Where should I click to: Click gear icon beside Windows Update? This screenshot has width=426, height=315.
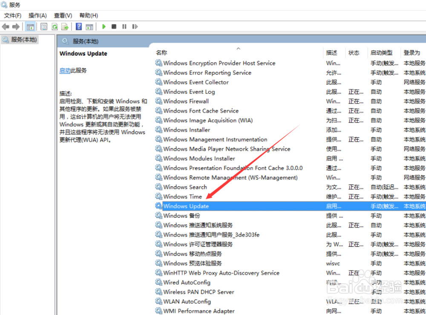coord(158,206)
